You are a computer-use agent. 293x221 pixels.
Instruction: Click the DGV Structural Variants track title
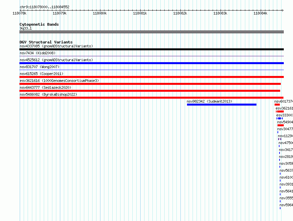pyautogui.click(x=46, y=42)
